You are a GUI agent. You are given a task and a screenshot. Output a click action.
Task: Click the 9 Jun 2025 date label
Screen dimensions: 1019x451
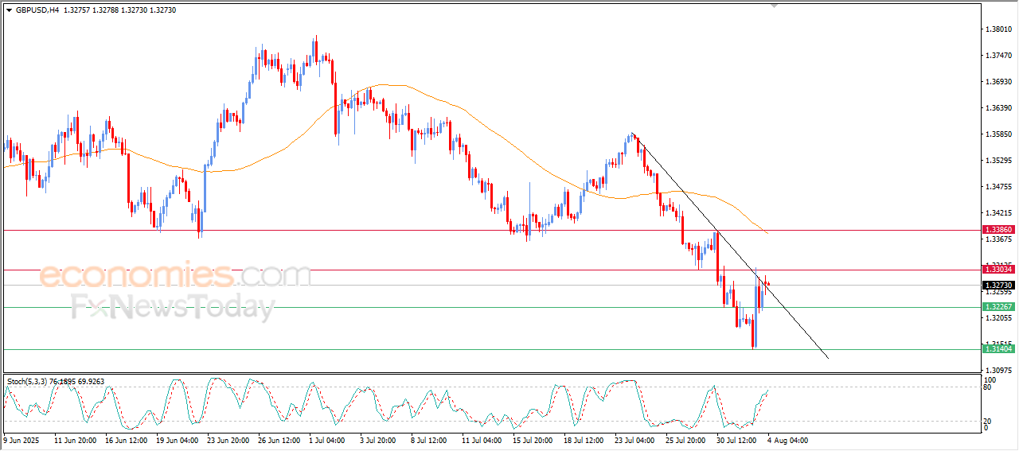[x=21, y=439]
